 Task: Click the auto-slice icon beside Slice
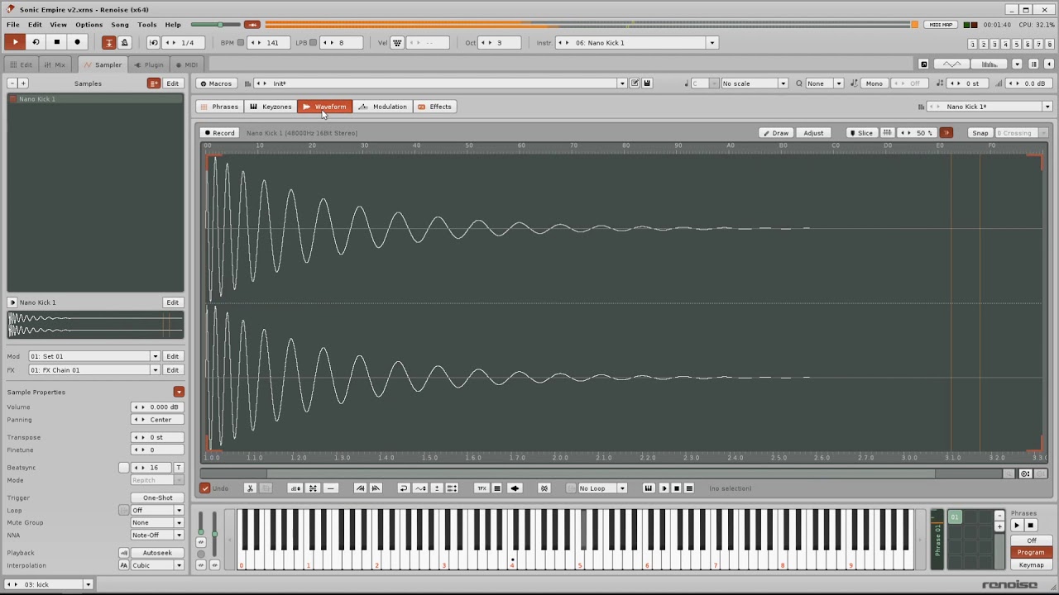[887, 133]
